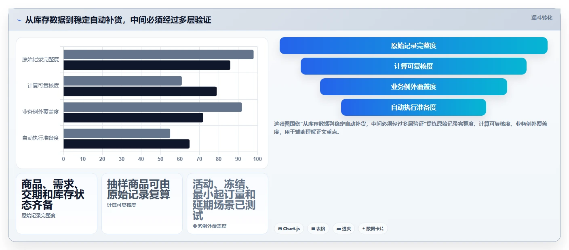Click the 表格 chip
The width and height of the screenshot is (569, 250).
318,229
